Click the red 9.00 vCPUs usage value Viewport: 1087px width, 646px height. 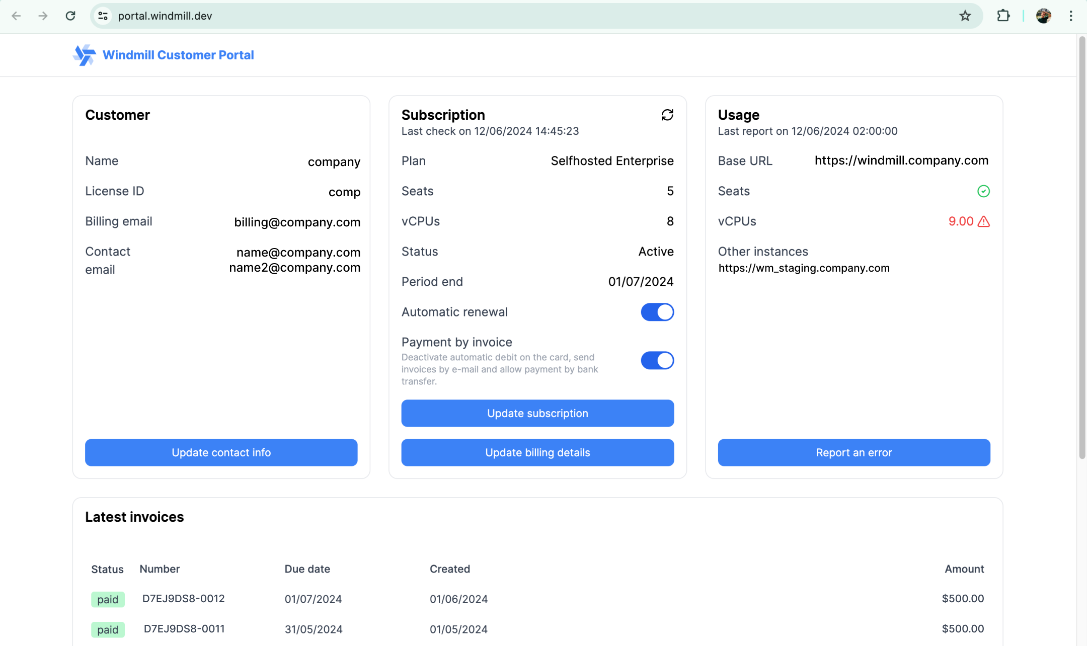[961, 221]
